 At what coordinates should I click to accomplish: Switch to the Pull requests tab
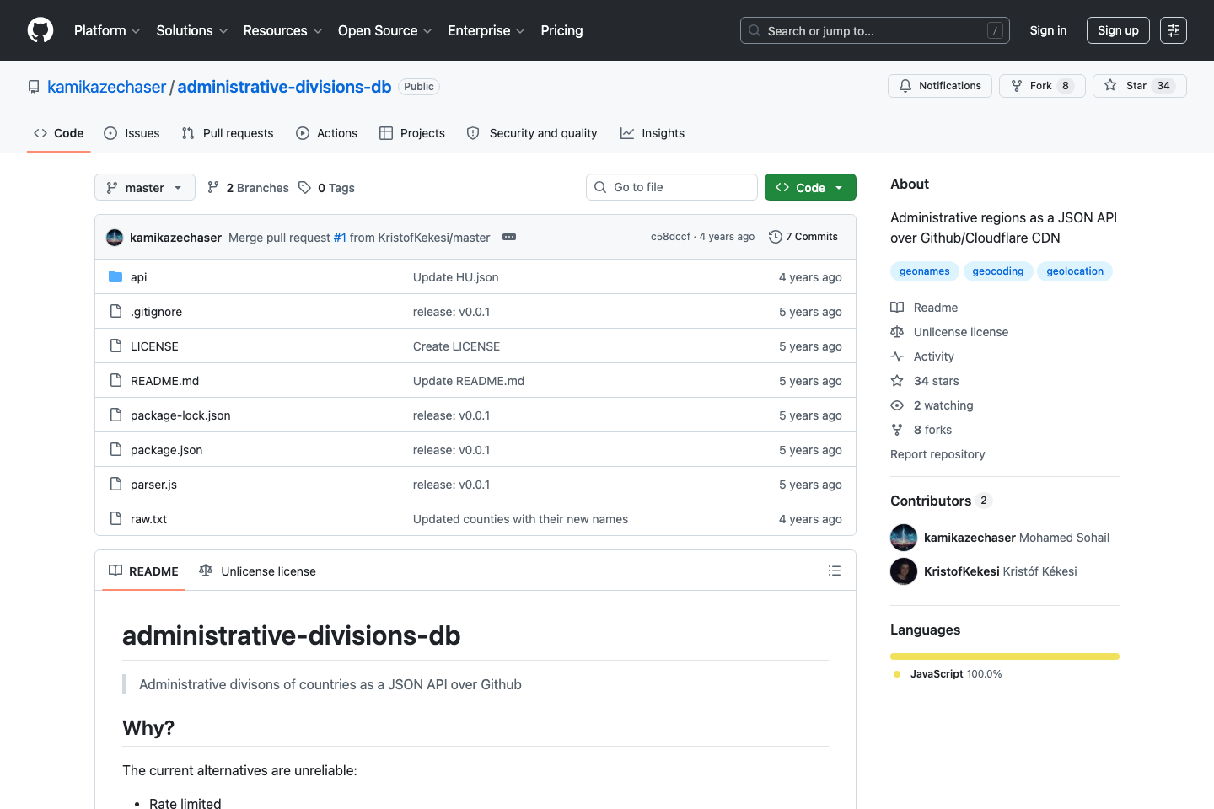tap(227, 133)
